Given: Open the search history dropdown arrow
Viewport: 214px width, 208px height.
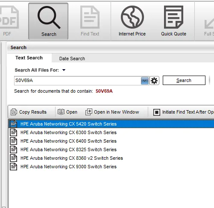Looking at the screenshot, I should coord(145,81).
